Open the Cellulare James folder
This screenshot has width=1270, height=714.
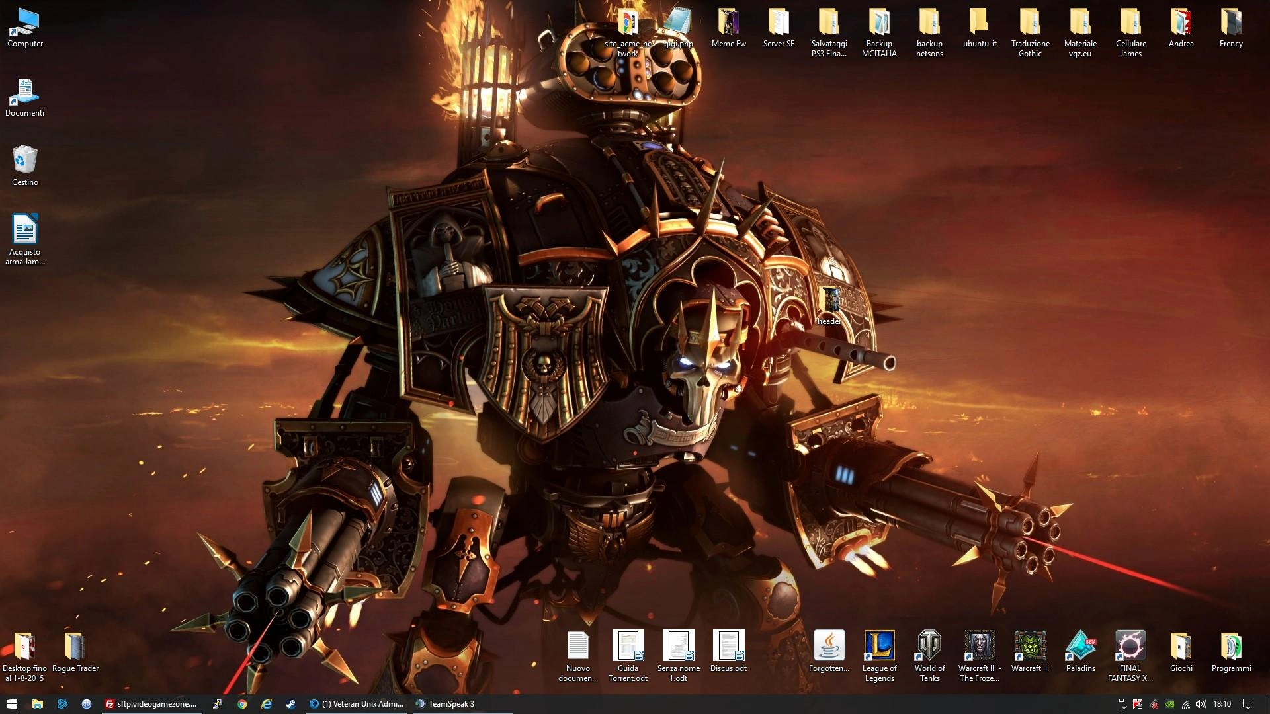pos(1130,33)
